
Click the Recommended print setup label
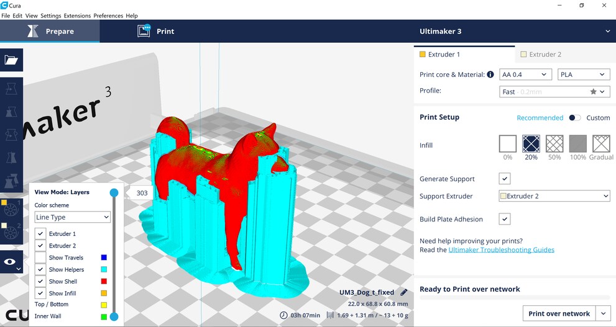(x=540, y=118)
